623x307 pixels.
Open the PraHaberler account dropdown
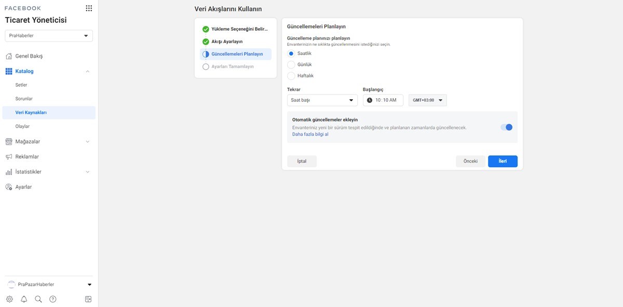tap(49, 36)
